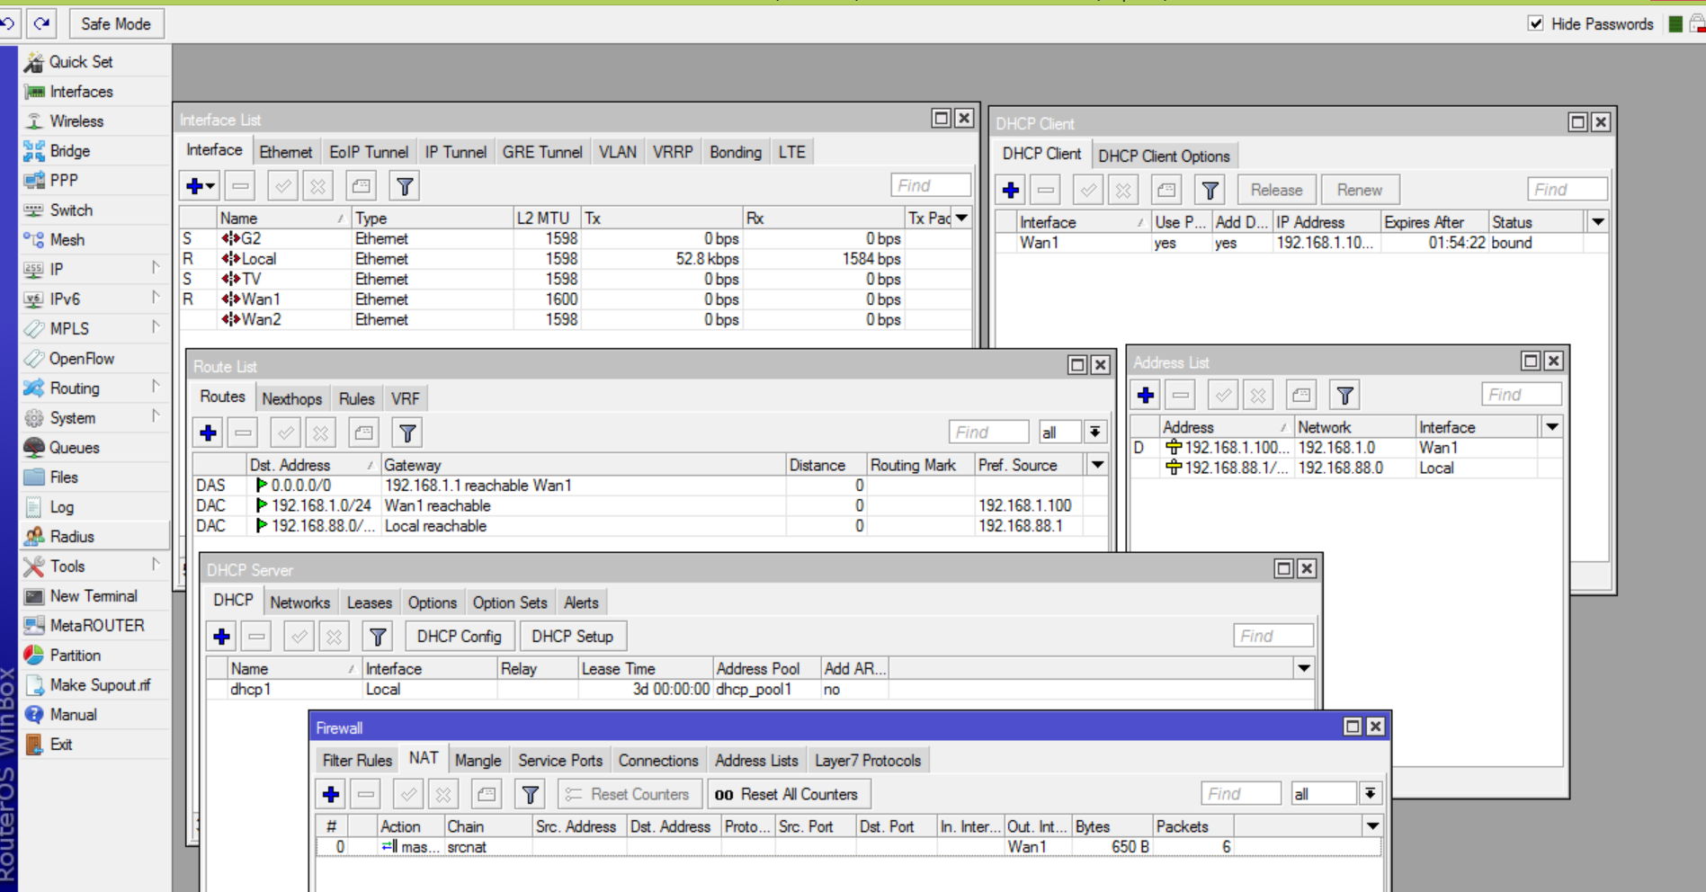The image size is (1706, 892).
Task: Toggle the Safe Mode button
Action: coord(116,24)
